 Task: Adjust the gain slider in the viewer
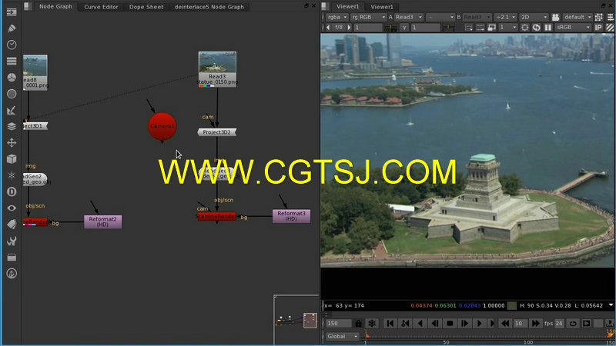[390, 28]
